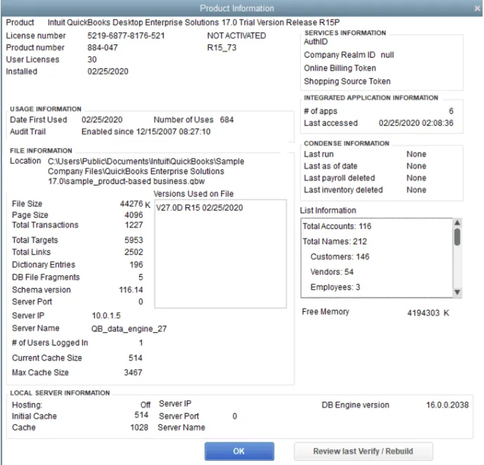Click the Server Name QB_data_engine_27
This screenshot has width=484, height=465.
[x=129, y=329]
